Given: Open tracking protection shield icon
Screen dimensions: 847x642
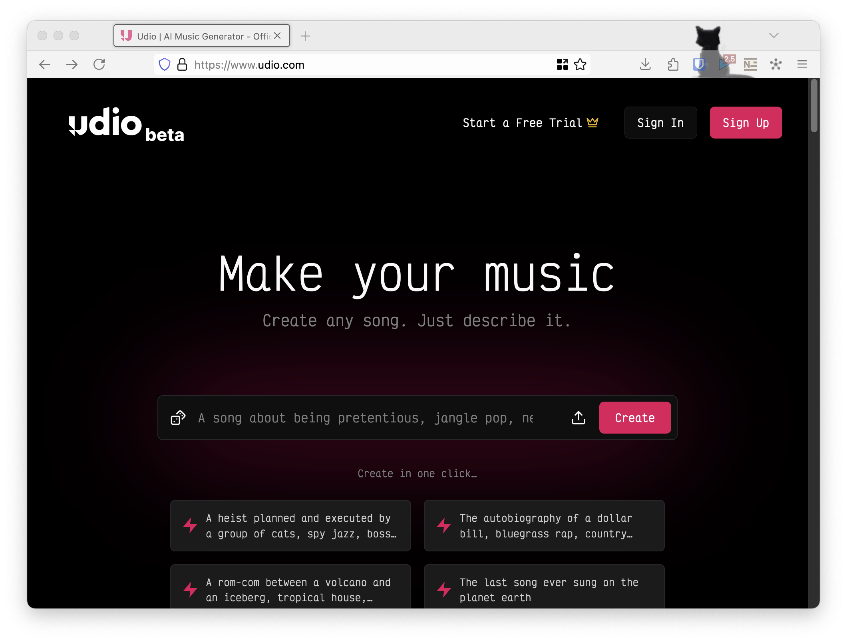Looking at the screenshot, I should pos(165,64).
